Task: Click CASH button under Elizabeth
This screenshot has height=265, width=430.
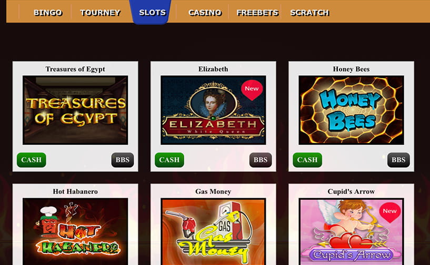Action: pos(169,160)
